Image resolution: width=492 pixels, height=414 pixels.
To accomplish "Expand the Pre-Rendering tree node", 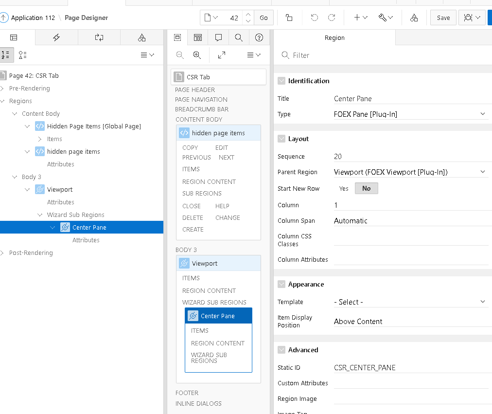I will coord(3,89).
